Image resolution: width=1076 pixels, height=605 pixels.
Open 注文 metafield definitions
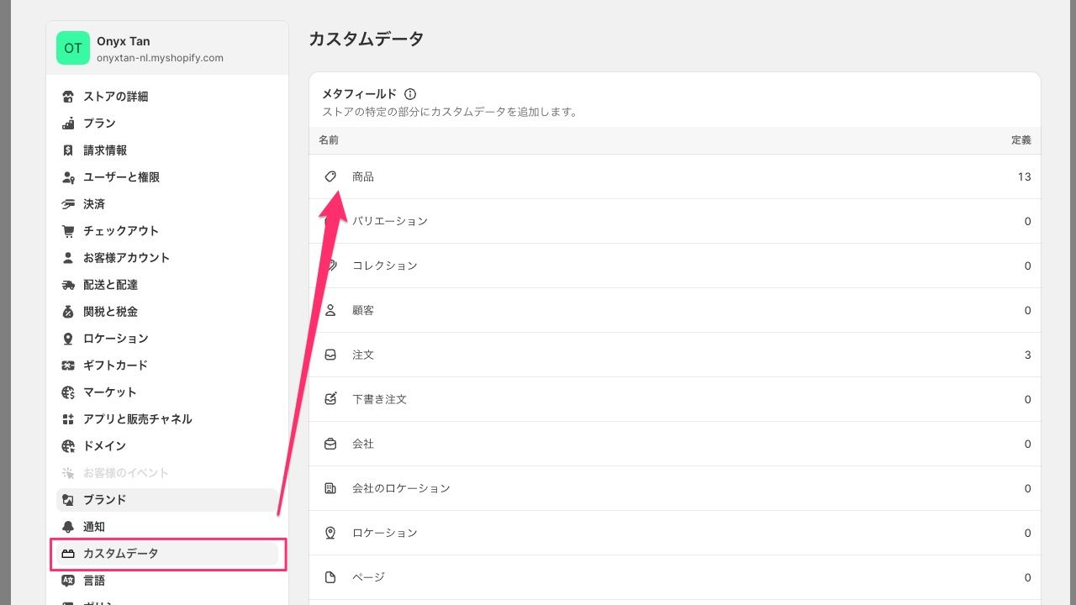click(675, 355)
